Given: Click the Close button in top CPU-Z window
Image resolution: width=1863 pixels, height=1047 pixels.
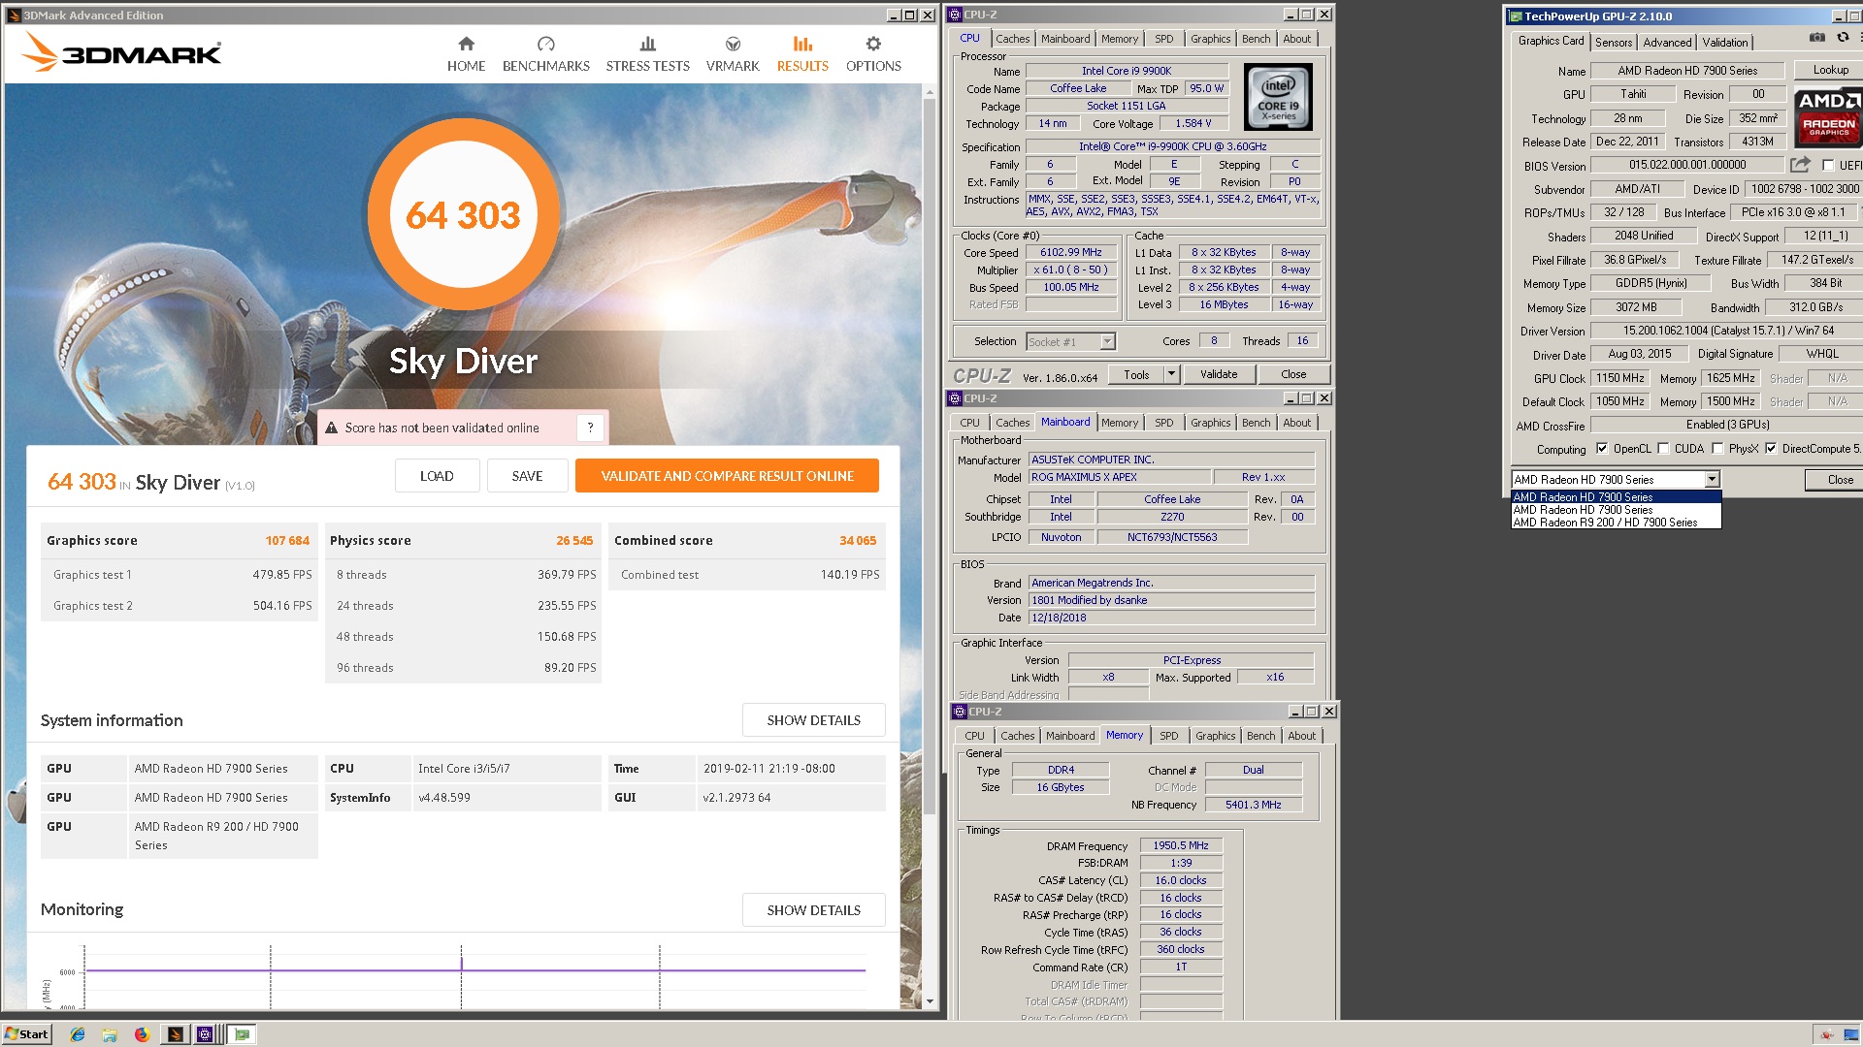Looking at the screenshot, I should pos(1292,374).
